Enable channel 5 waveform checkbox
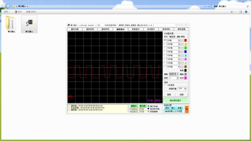This screenshot has width=251, height=141. click(165, 59)
